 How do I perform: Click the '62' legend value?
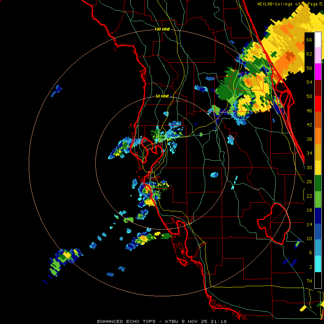click(309, 54)
